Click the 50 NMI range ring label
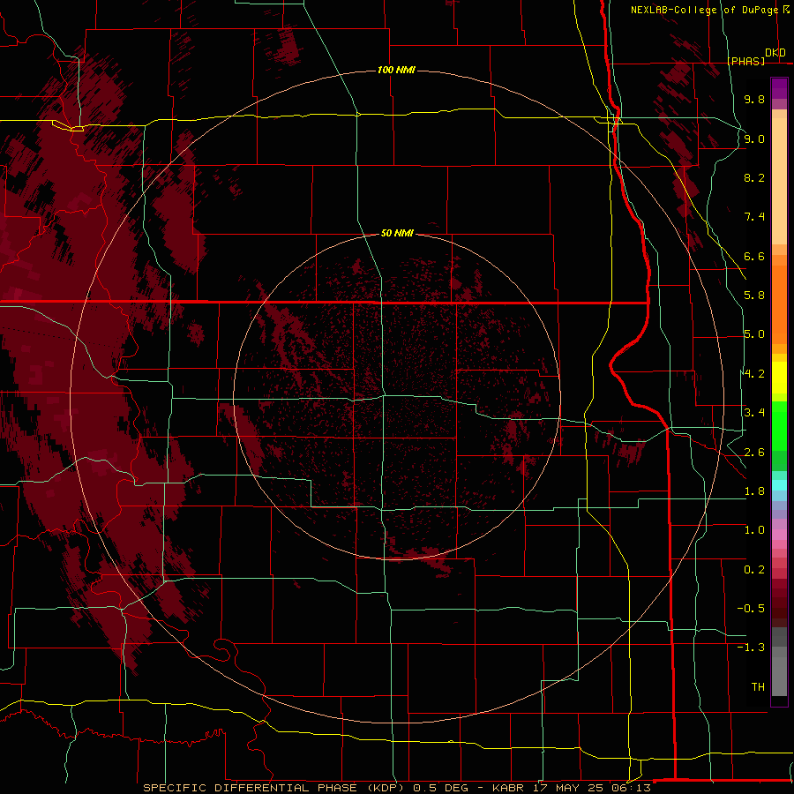 397,233
